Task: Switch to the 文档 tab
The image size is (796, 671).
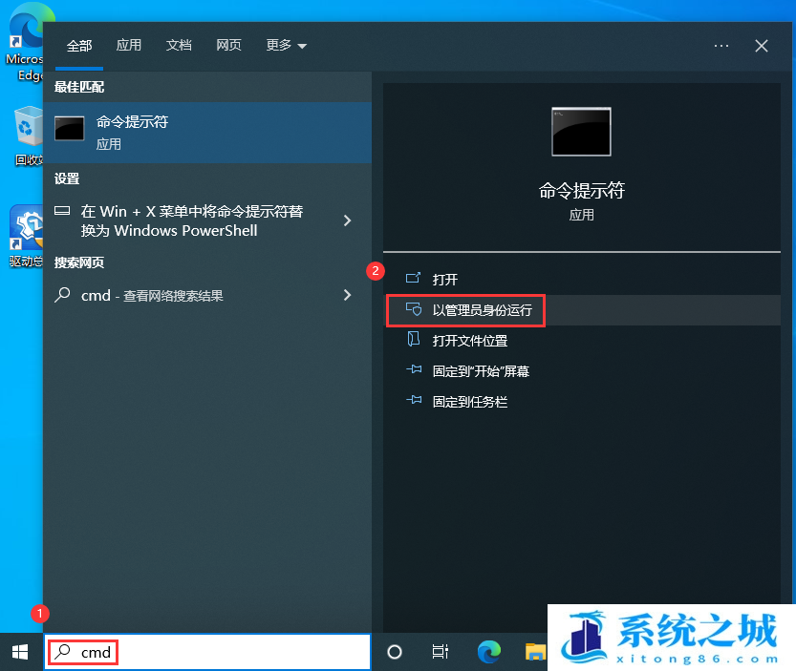Action: point(179,46)
